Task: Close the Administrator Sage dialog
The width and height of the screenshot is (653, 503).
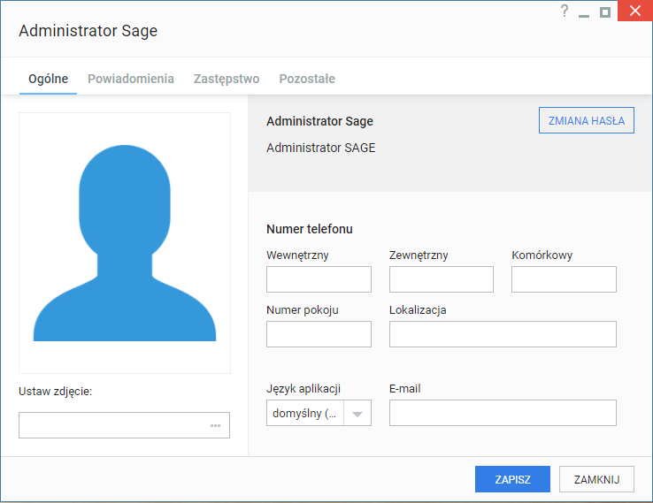Action: tap(635, 11)
